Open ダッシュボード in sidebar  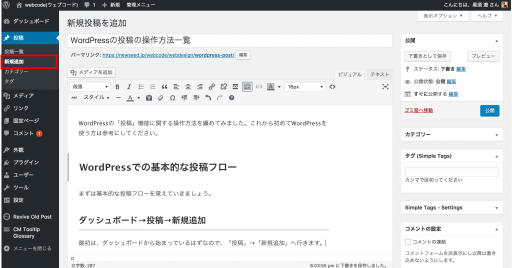(30, 21)
